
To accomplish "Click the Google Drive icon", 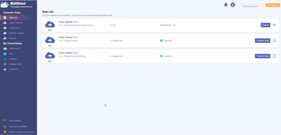I will [x=5, y=64].
